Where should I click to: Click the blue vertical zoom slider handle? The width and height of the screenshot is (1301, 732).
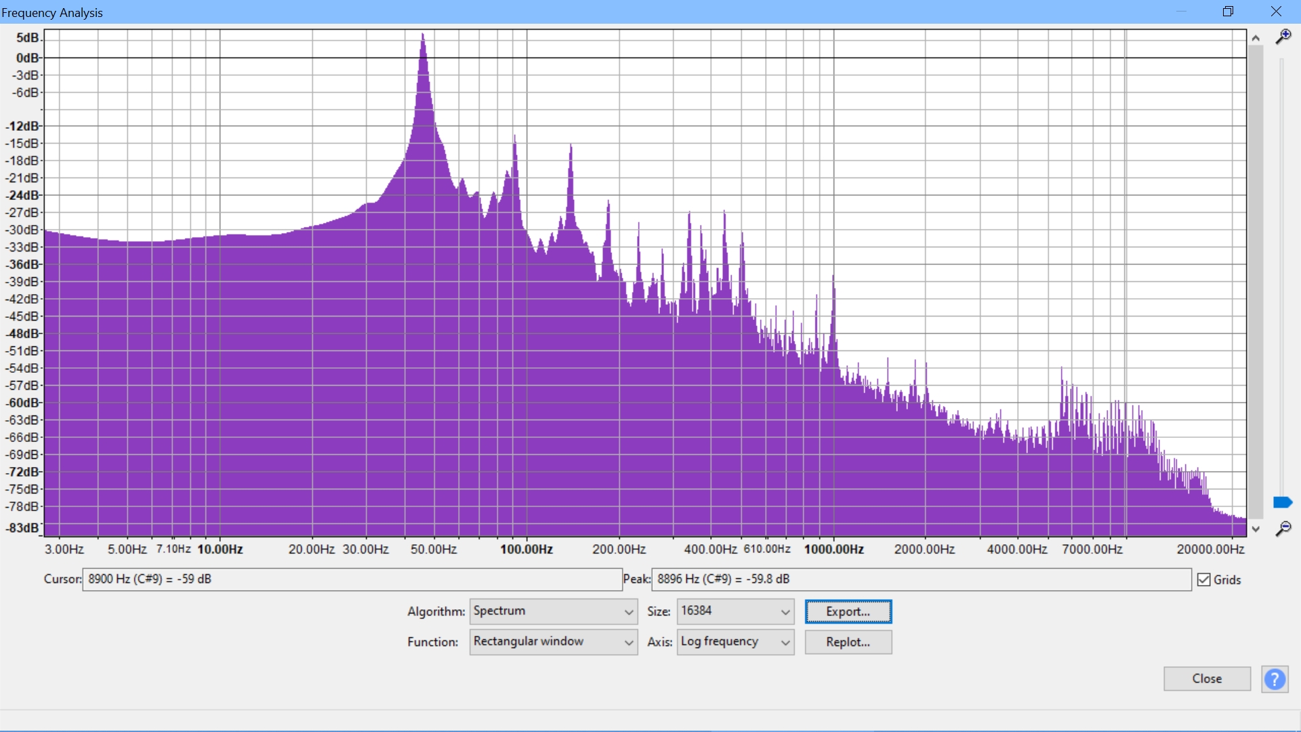click(1283, 502)
